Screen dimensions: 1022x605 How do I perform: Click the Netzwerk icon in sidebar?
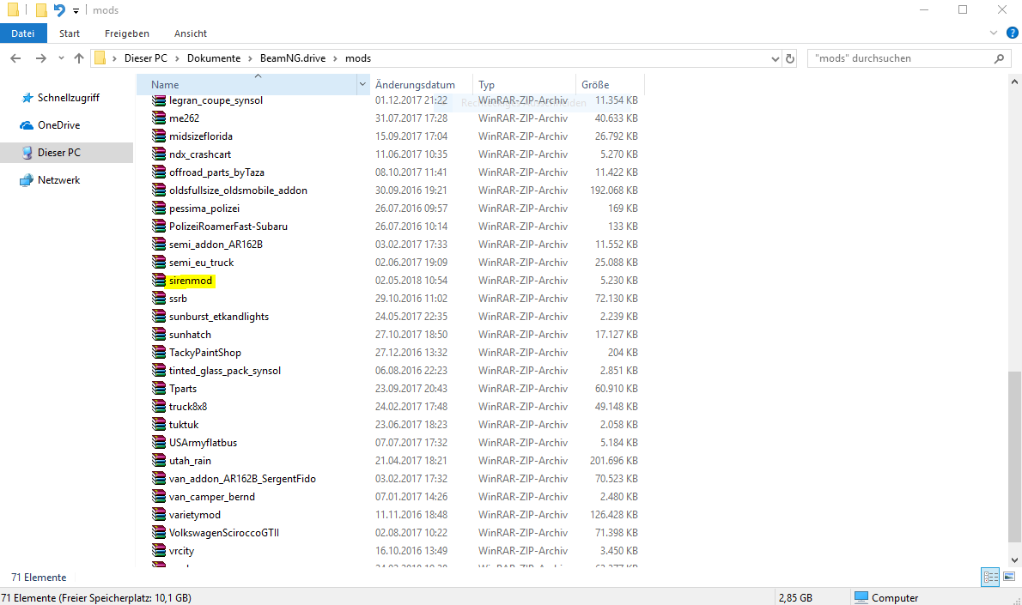pos(27,180)
